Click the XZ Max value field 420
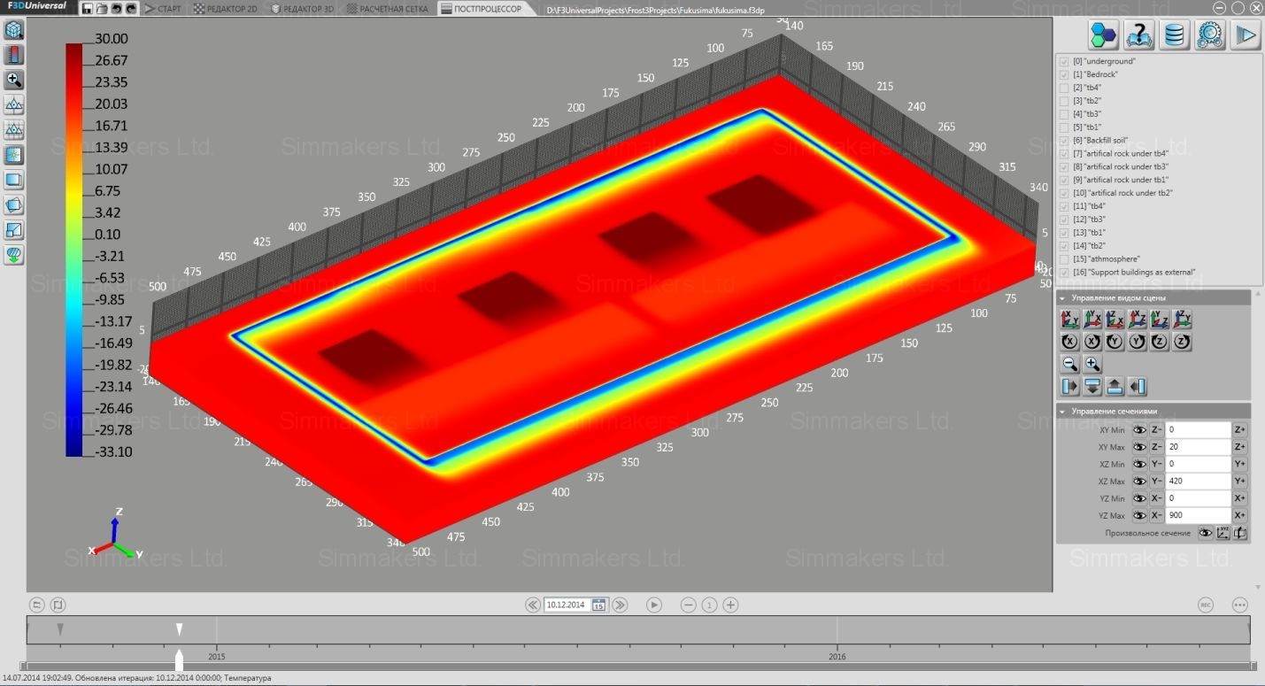Viewport: 1265px width, 686px height. click(x=1199, y=481)
